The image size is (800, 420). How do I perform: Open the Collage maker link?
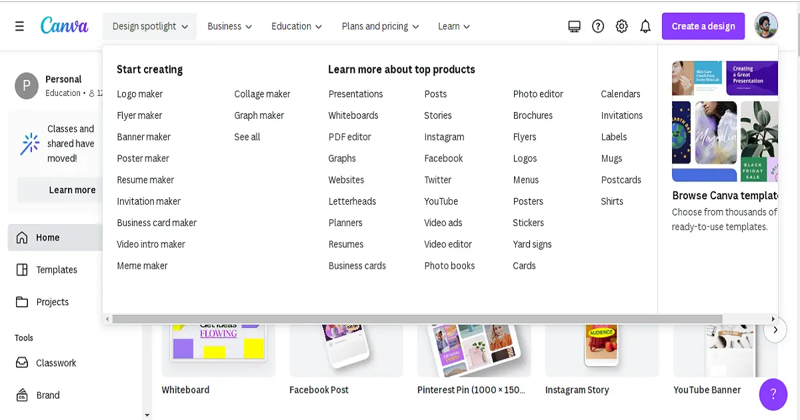(263, 94)
